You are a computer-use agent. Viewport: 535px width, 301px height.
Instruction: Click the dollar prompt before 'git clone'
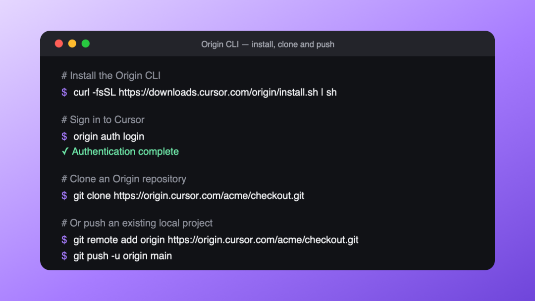click(64, 196)
